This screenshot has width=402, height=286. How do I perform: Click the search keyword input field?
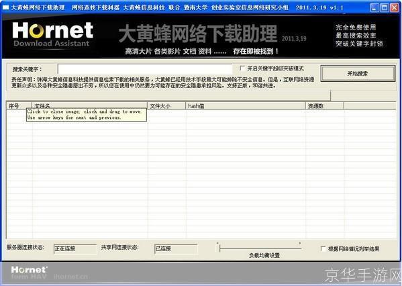(x=145, y=69)
